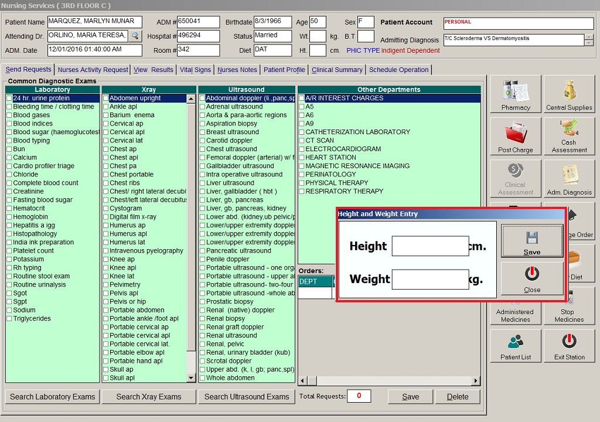The width and height of the screenshot is (600, 422).
Task: Save height and weight with the floppy icon
Action: (x=532, y=238)
